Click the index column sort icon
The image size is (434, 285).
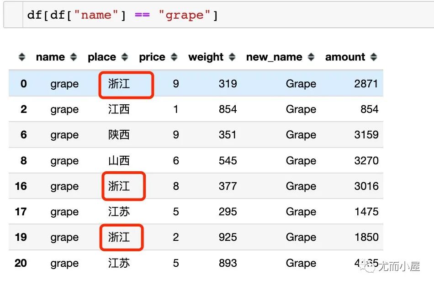22,57
